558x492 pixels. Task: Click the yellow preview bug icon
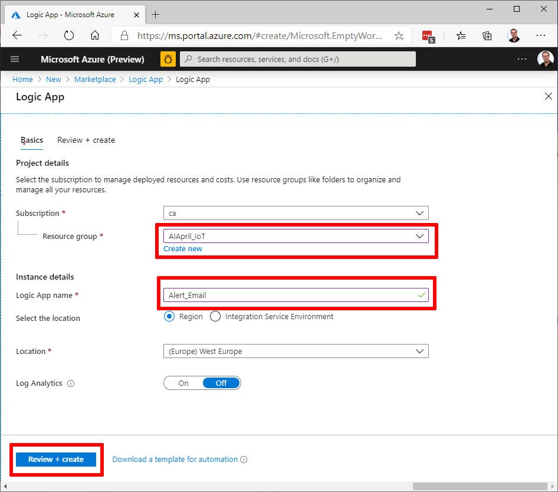pos(168,59)
